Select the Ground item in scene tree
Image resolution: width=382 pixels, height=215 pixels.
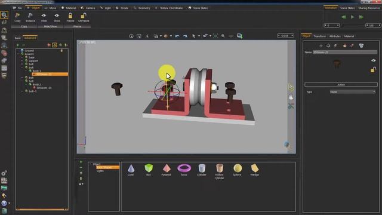(x=29, y=51)
